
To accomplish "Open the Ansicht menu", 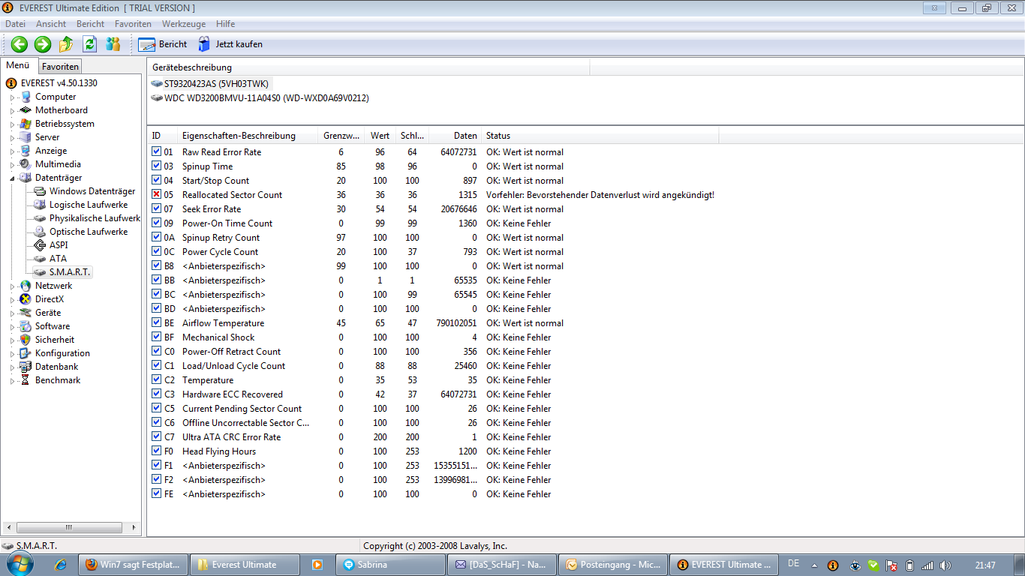I will pos(51,24).
